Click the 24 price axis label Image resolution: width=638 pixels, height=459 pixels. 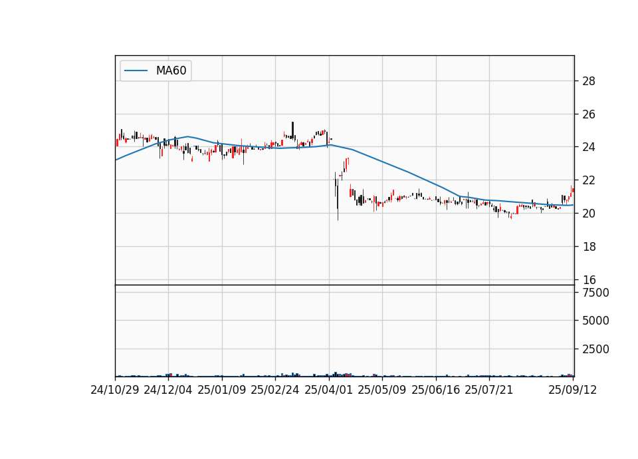[589, 147]
